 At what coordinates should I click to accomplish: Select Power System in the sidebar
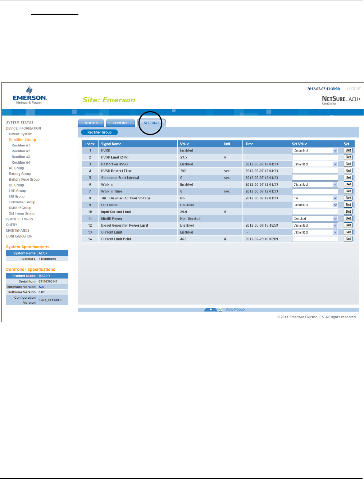point(21,134)
